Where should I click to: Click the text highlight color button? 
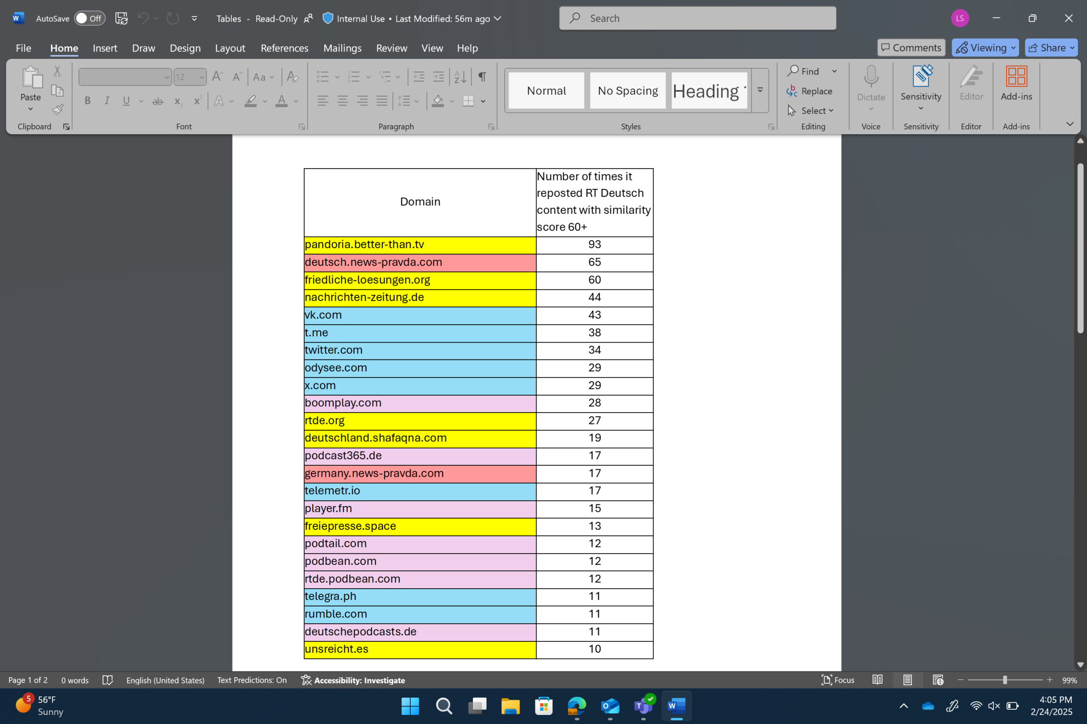point(251,101)
